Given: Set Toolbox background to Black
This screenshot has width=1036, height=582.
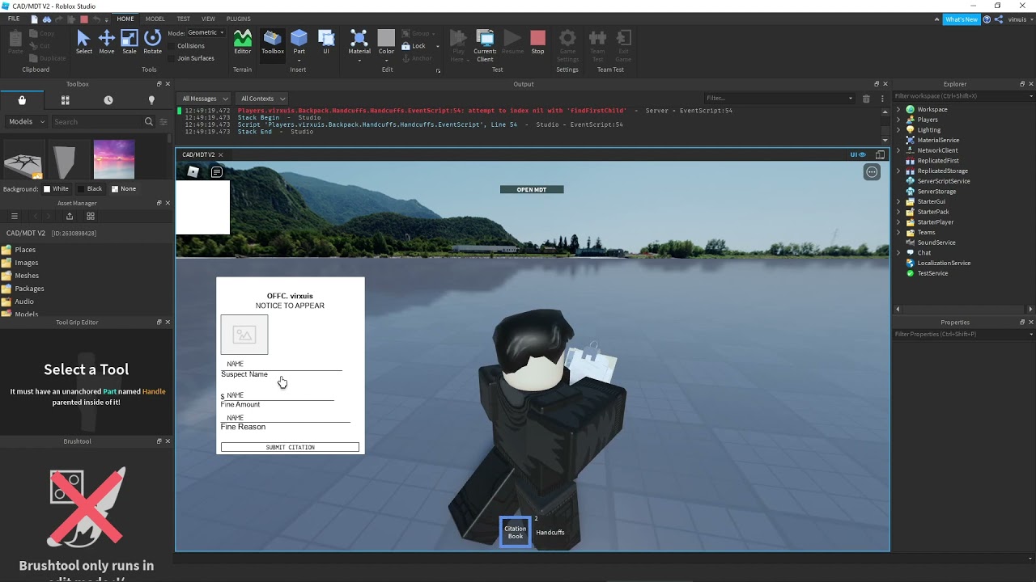Looking at the screenshot, I should click(x=89, y=188).
